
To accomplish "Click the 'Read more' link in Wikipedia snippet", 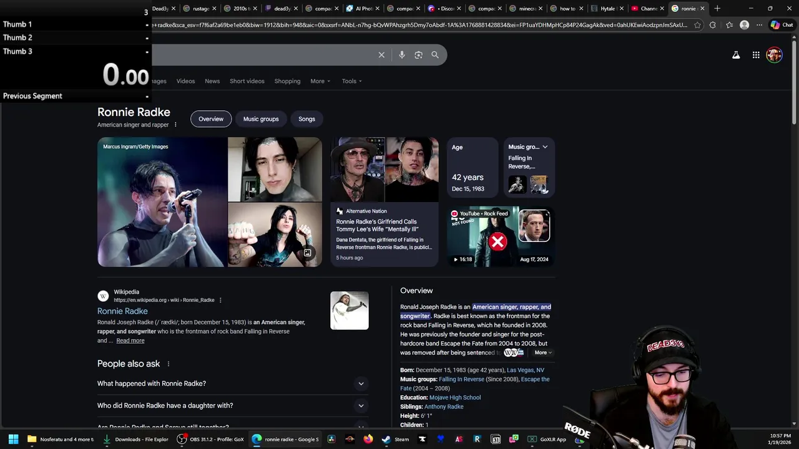I will pos(130,340).
